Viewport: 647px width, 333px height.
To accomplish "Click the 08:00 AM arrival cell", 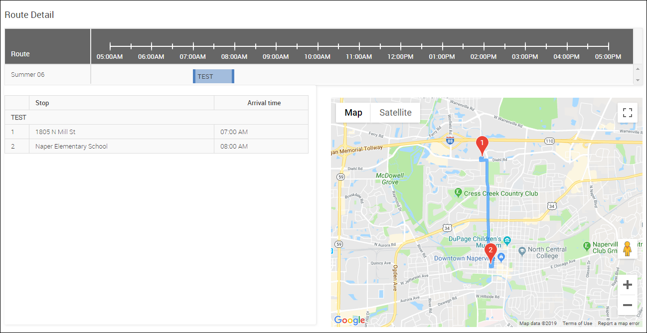I will coord(261,146).
